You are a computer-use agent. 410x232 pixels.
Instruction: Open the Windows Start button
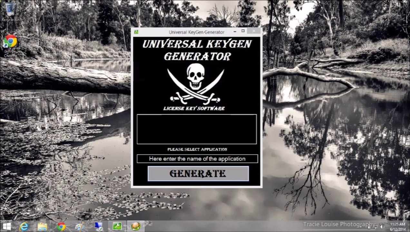[x=6, y=226]
